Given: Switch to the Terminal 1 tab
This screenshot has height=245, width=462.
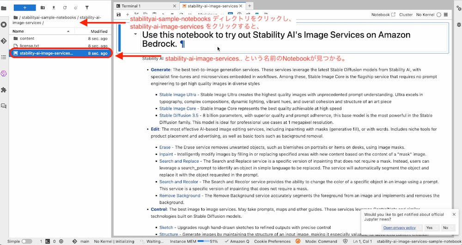Looking at the screenshot, I should point(131,6).
